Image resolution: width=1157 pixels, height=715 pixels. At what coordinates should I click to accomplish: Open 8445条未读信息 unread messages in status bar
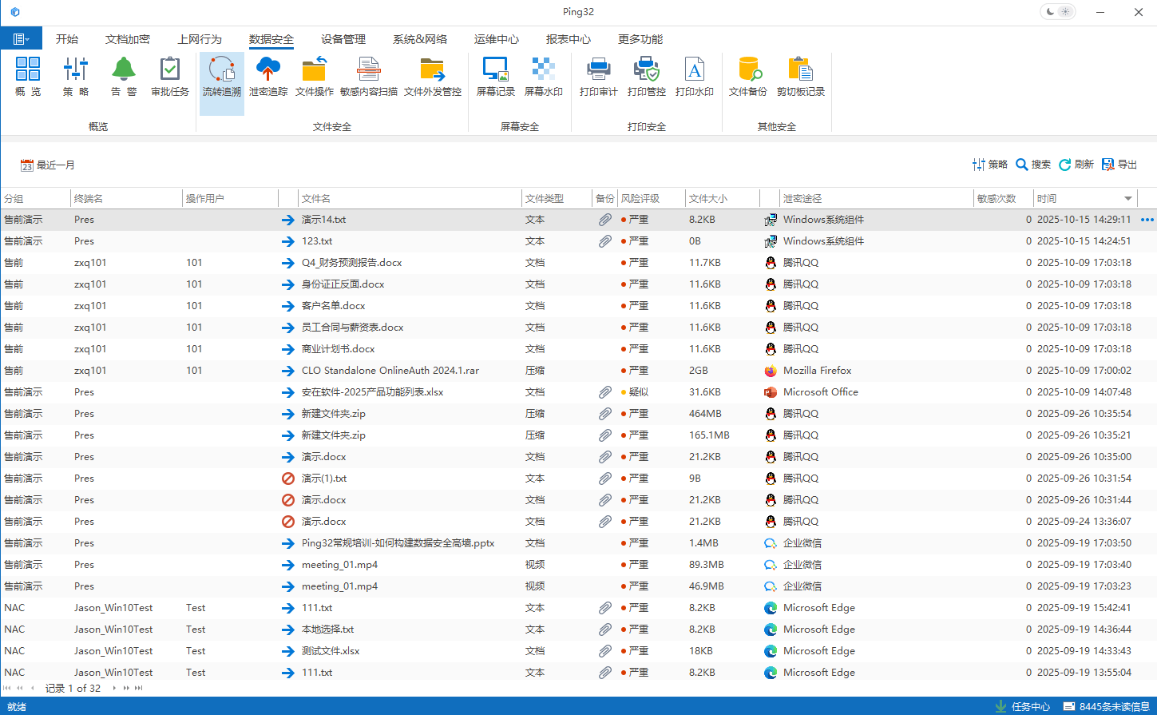pyautogui.click(x=1107, y=706)
